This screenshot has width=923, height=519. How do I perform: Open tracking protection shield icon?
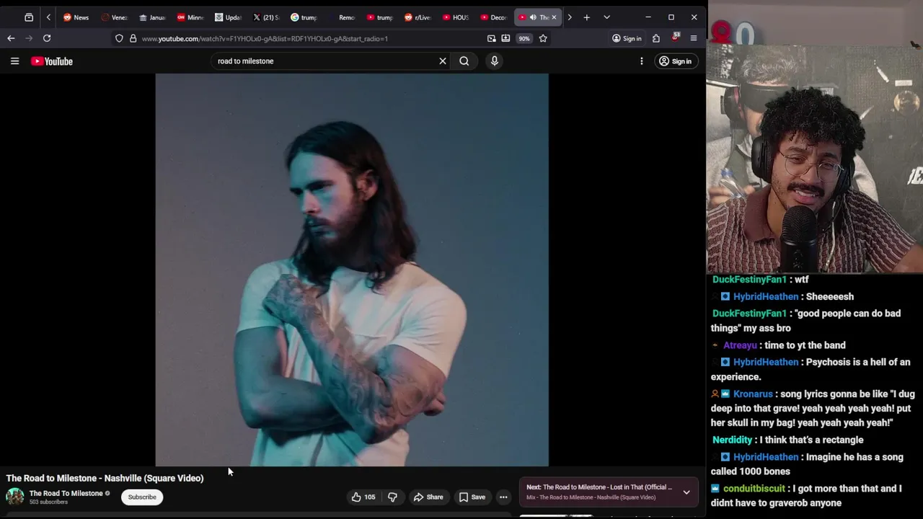[119, 38]
